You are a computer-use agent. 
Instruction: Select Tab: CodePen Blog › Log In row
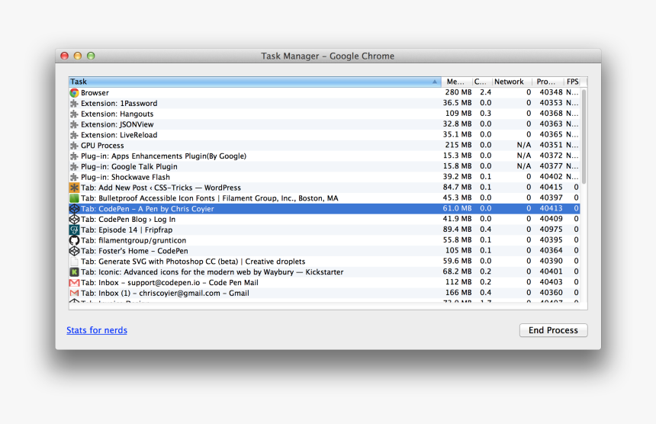coord(324,219)
